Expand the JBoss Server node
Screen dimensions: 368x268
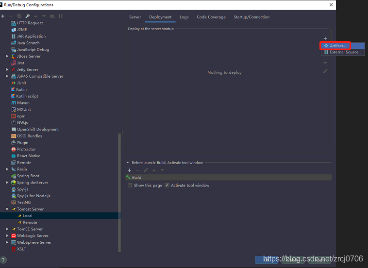coord(7,56)
